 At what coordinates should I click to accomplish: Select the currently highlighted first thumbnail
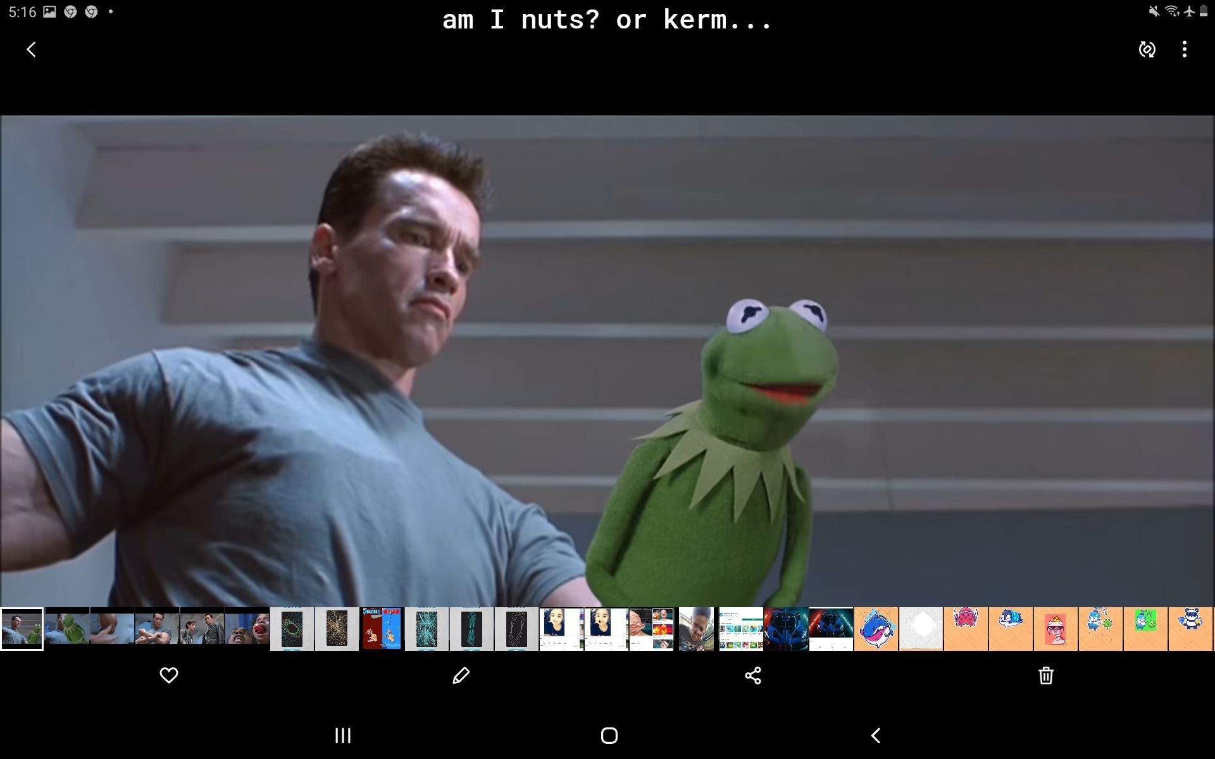coord(22,629)
